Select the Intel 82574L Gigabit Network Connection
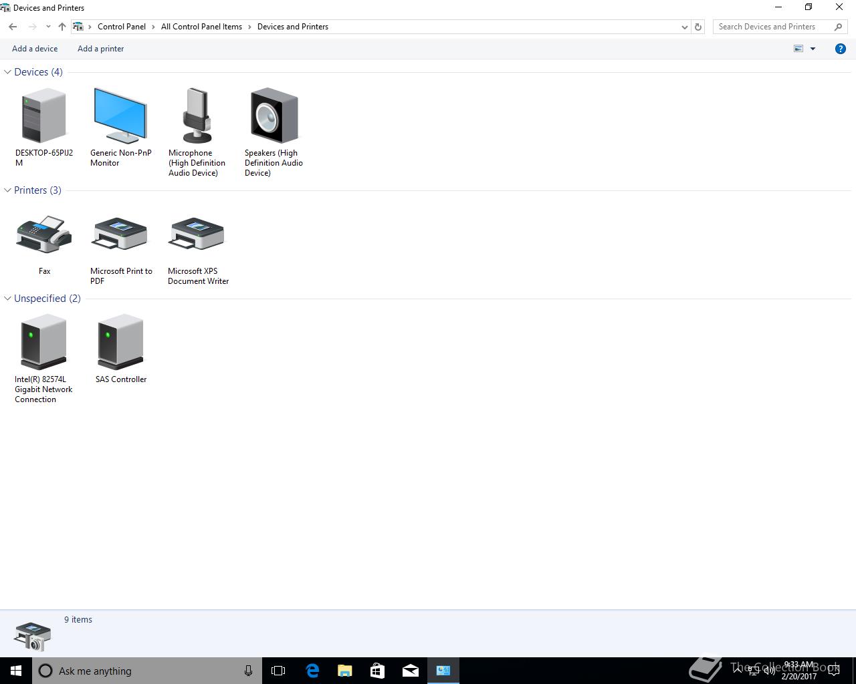 tap(44, 342)
